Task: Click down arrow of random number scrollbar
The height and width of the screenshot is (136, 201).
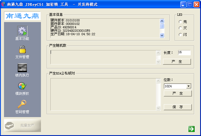Action: click(x=158, y=62)
